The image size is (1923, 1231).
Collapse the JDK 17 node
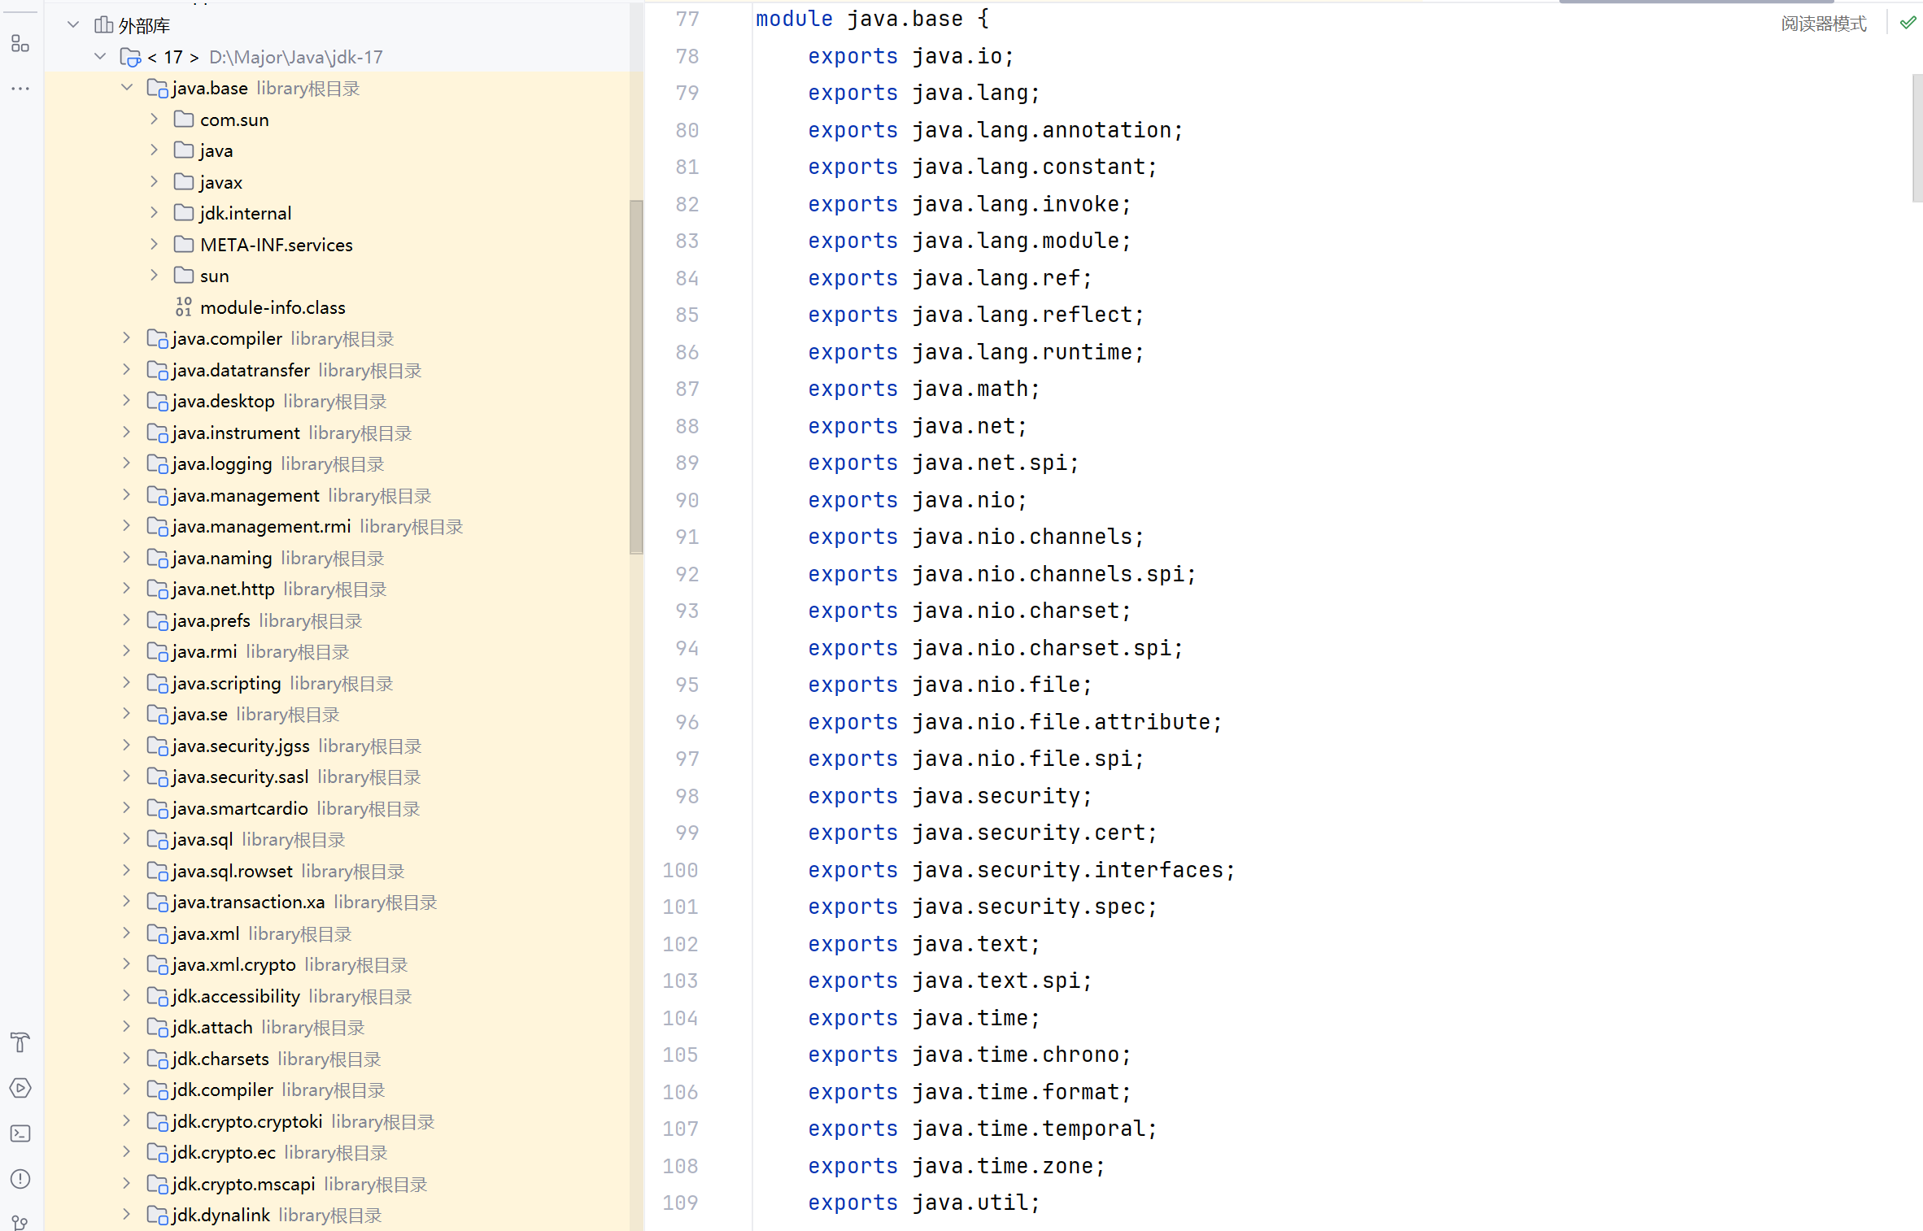click(x=100, y=57)
